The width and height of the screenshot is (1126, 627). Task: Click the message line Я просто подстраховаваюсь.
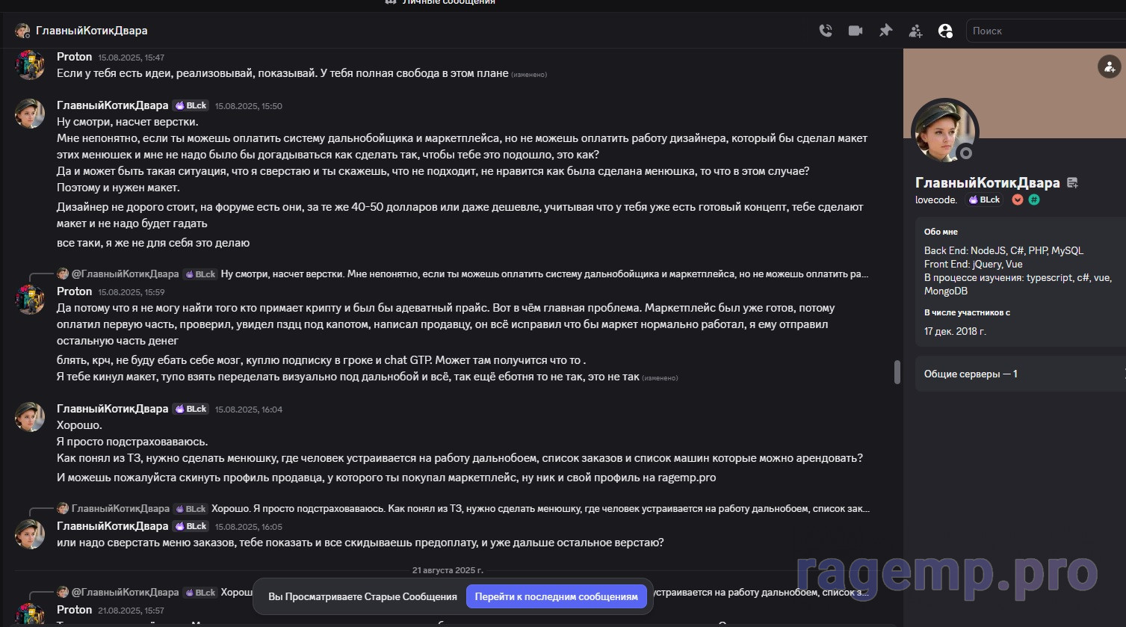132,442
